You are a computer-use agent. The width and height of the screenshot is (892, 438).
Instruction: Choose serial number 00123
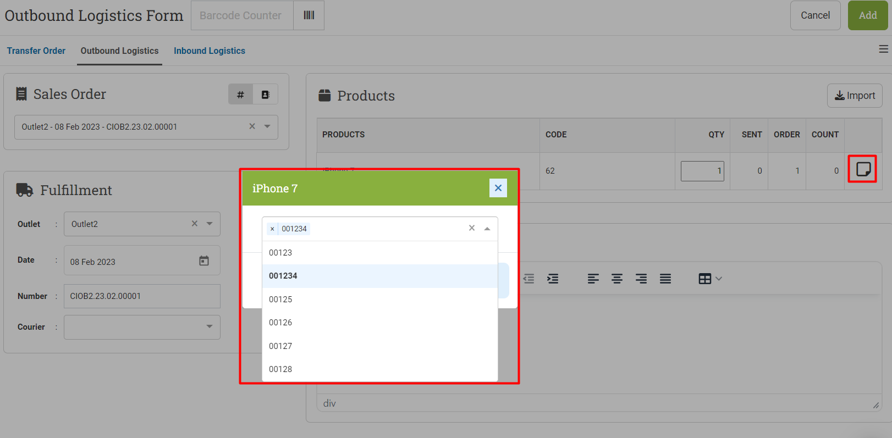click(x=380, y=253)
